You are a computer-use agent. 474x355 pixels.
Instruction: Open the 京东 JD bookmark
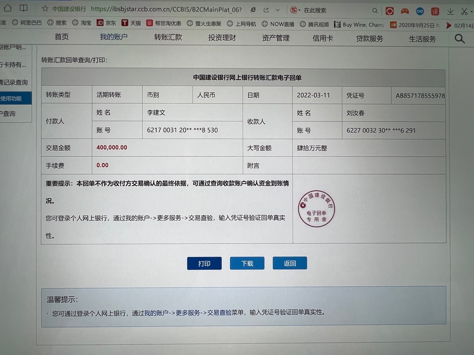(x=106, y=23)
